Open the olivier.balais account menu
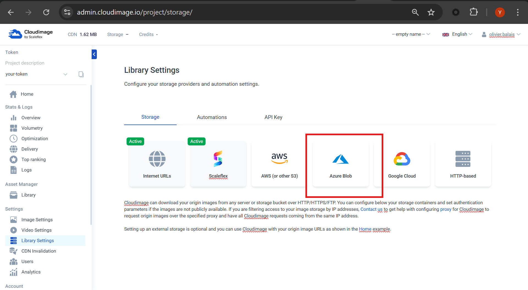Image resolution: width=528 pixels, height=290 pixels. (501, 34)
